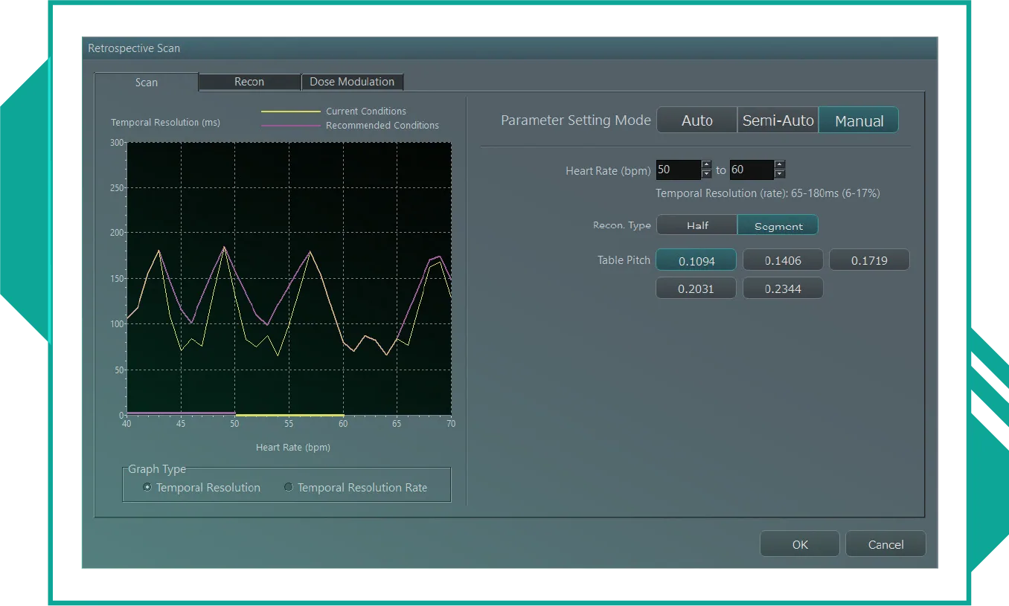Choose table pitch 0.1406
Image resolution: width=1009 pixels, height=606 pixels.
[783, 260]
